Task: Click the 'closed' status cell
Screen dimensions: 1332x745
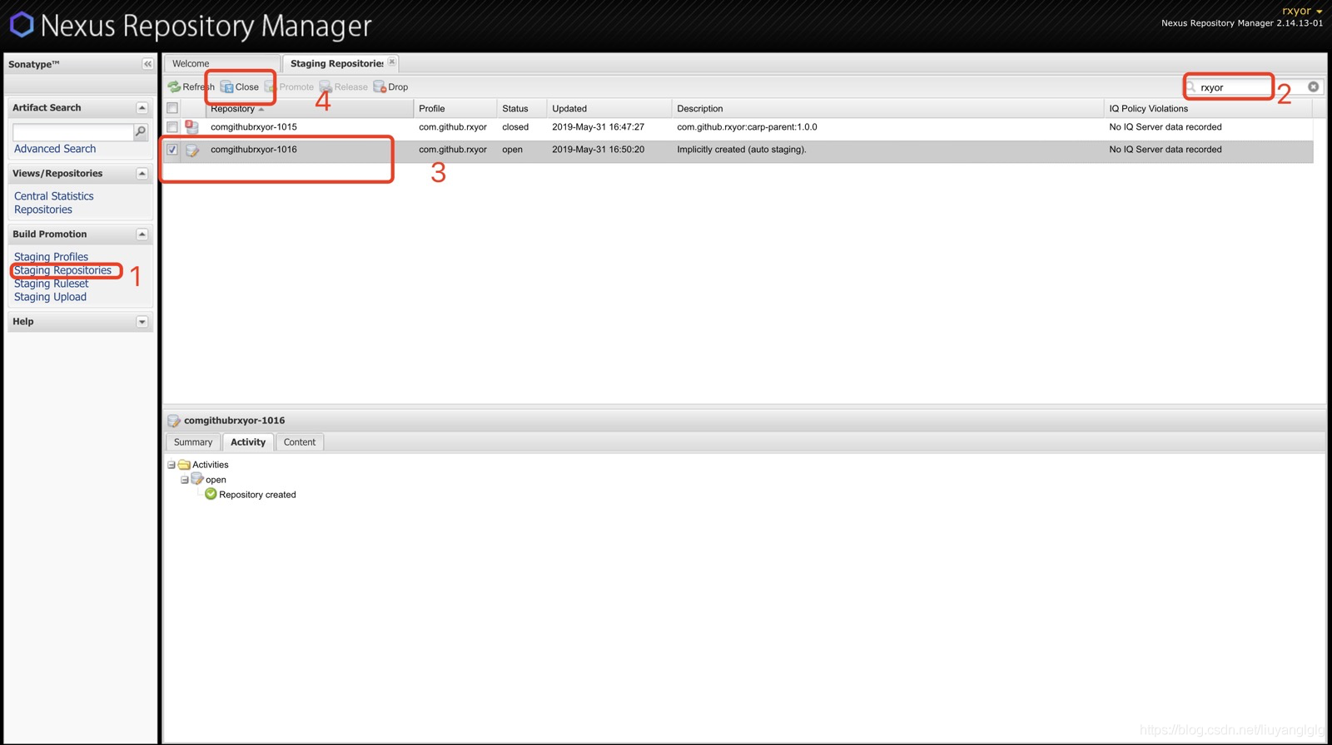Action: (515, 127)
